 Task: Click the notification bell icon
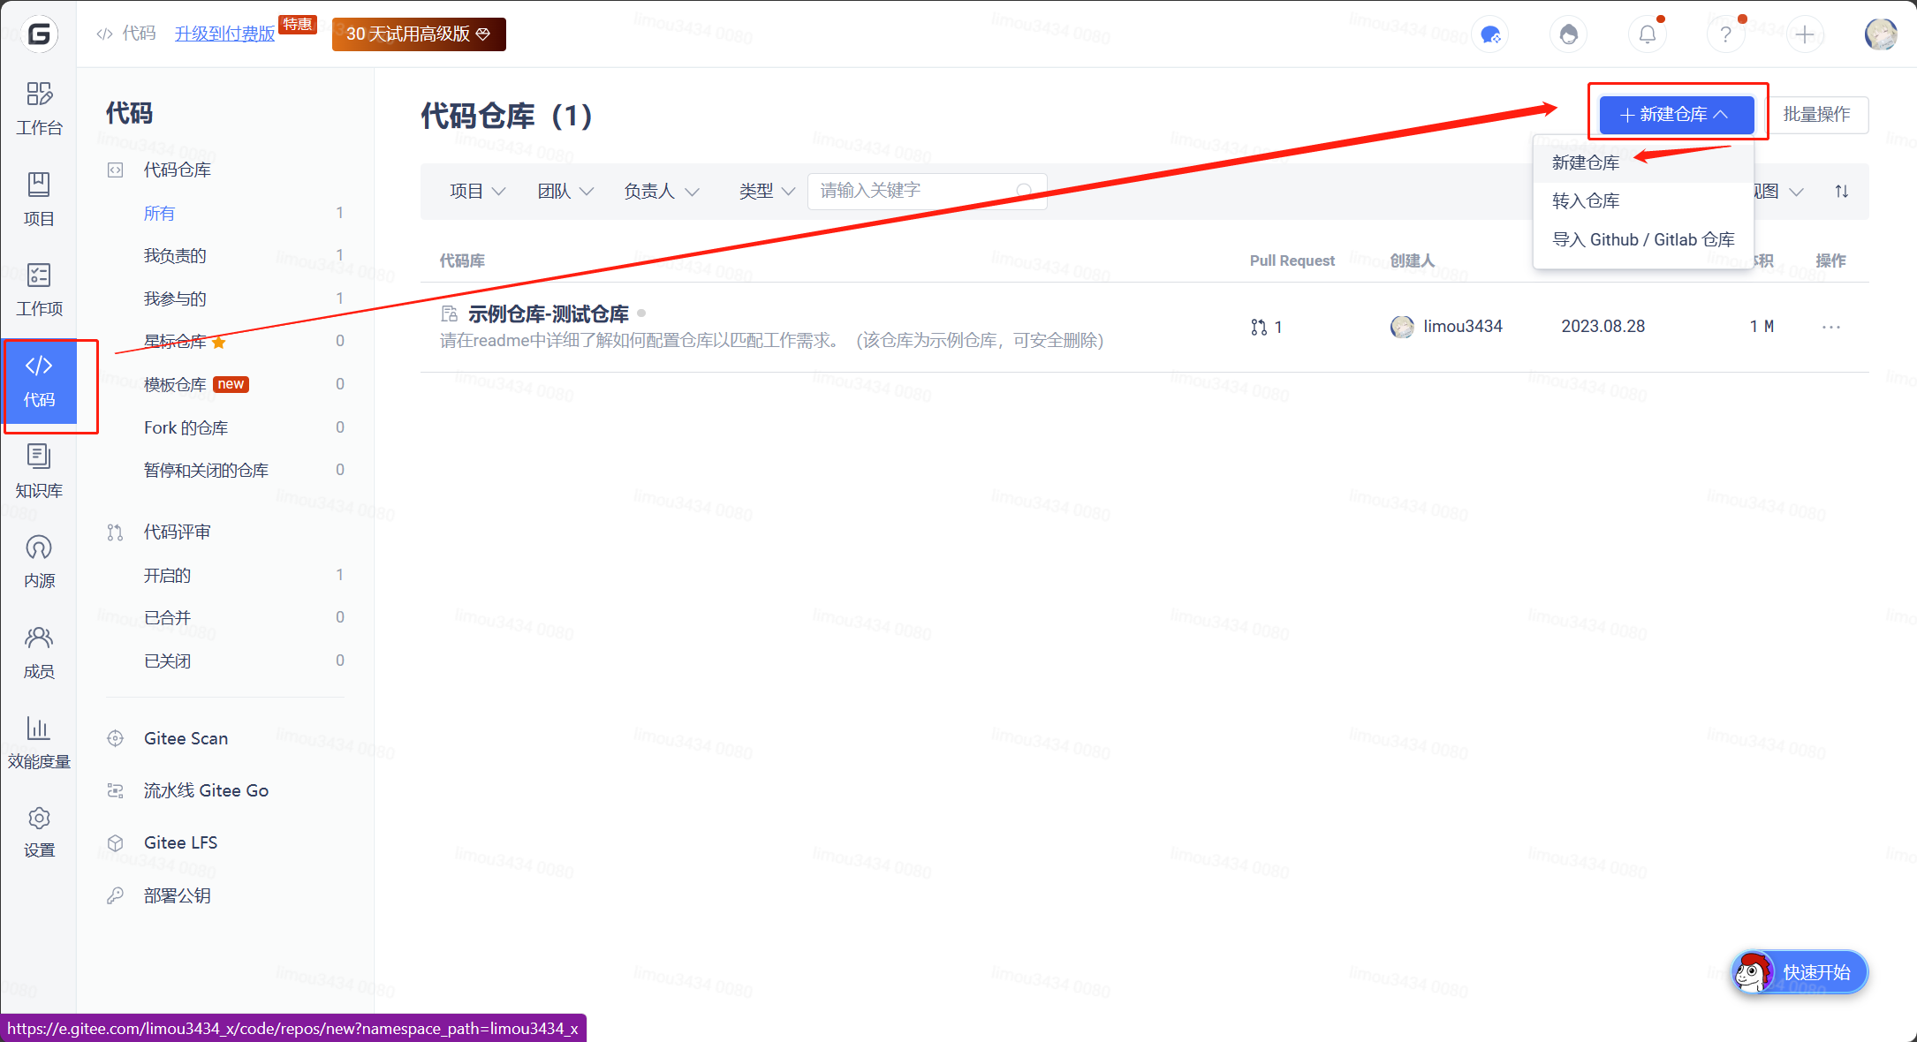pos(1648,34)
